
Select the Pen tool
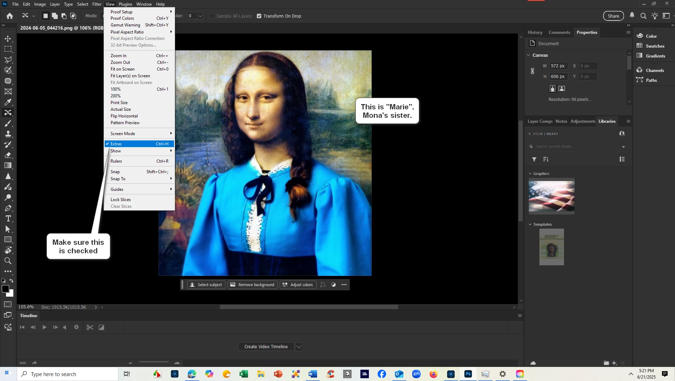8,208
